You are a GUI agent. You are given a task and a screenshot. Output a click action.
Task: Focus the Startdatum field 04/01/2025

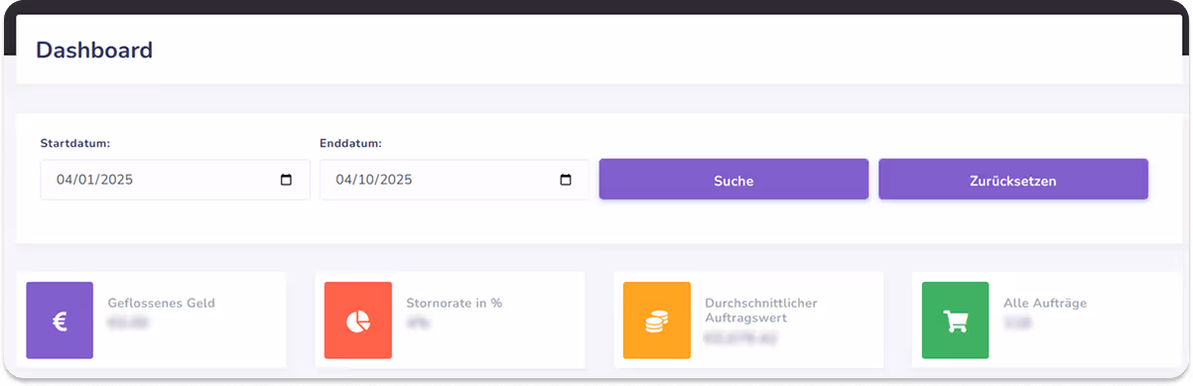175,180
